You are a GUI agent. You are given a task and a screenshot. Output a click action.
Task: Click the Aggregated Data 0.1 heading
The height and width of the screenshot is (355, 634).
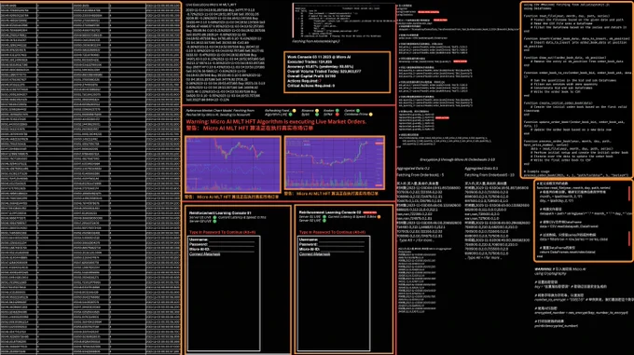pos(481,169)
